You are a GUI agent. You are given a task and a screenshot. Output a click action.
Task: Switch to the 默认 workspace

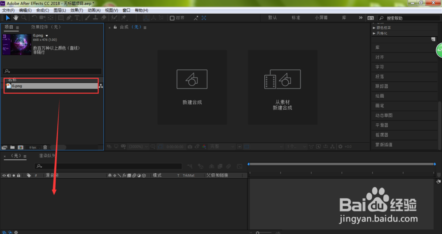[x=272, y=18]
